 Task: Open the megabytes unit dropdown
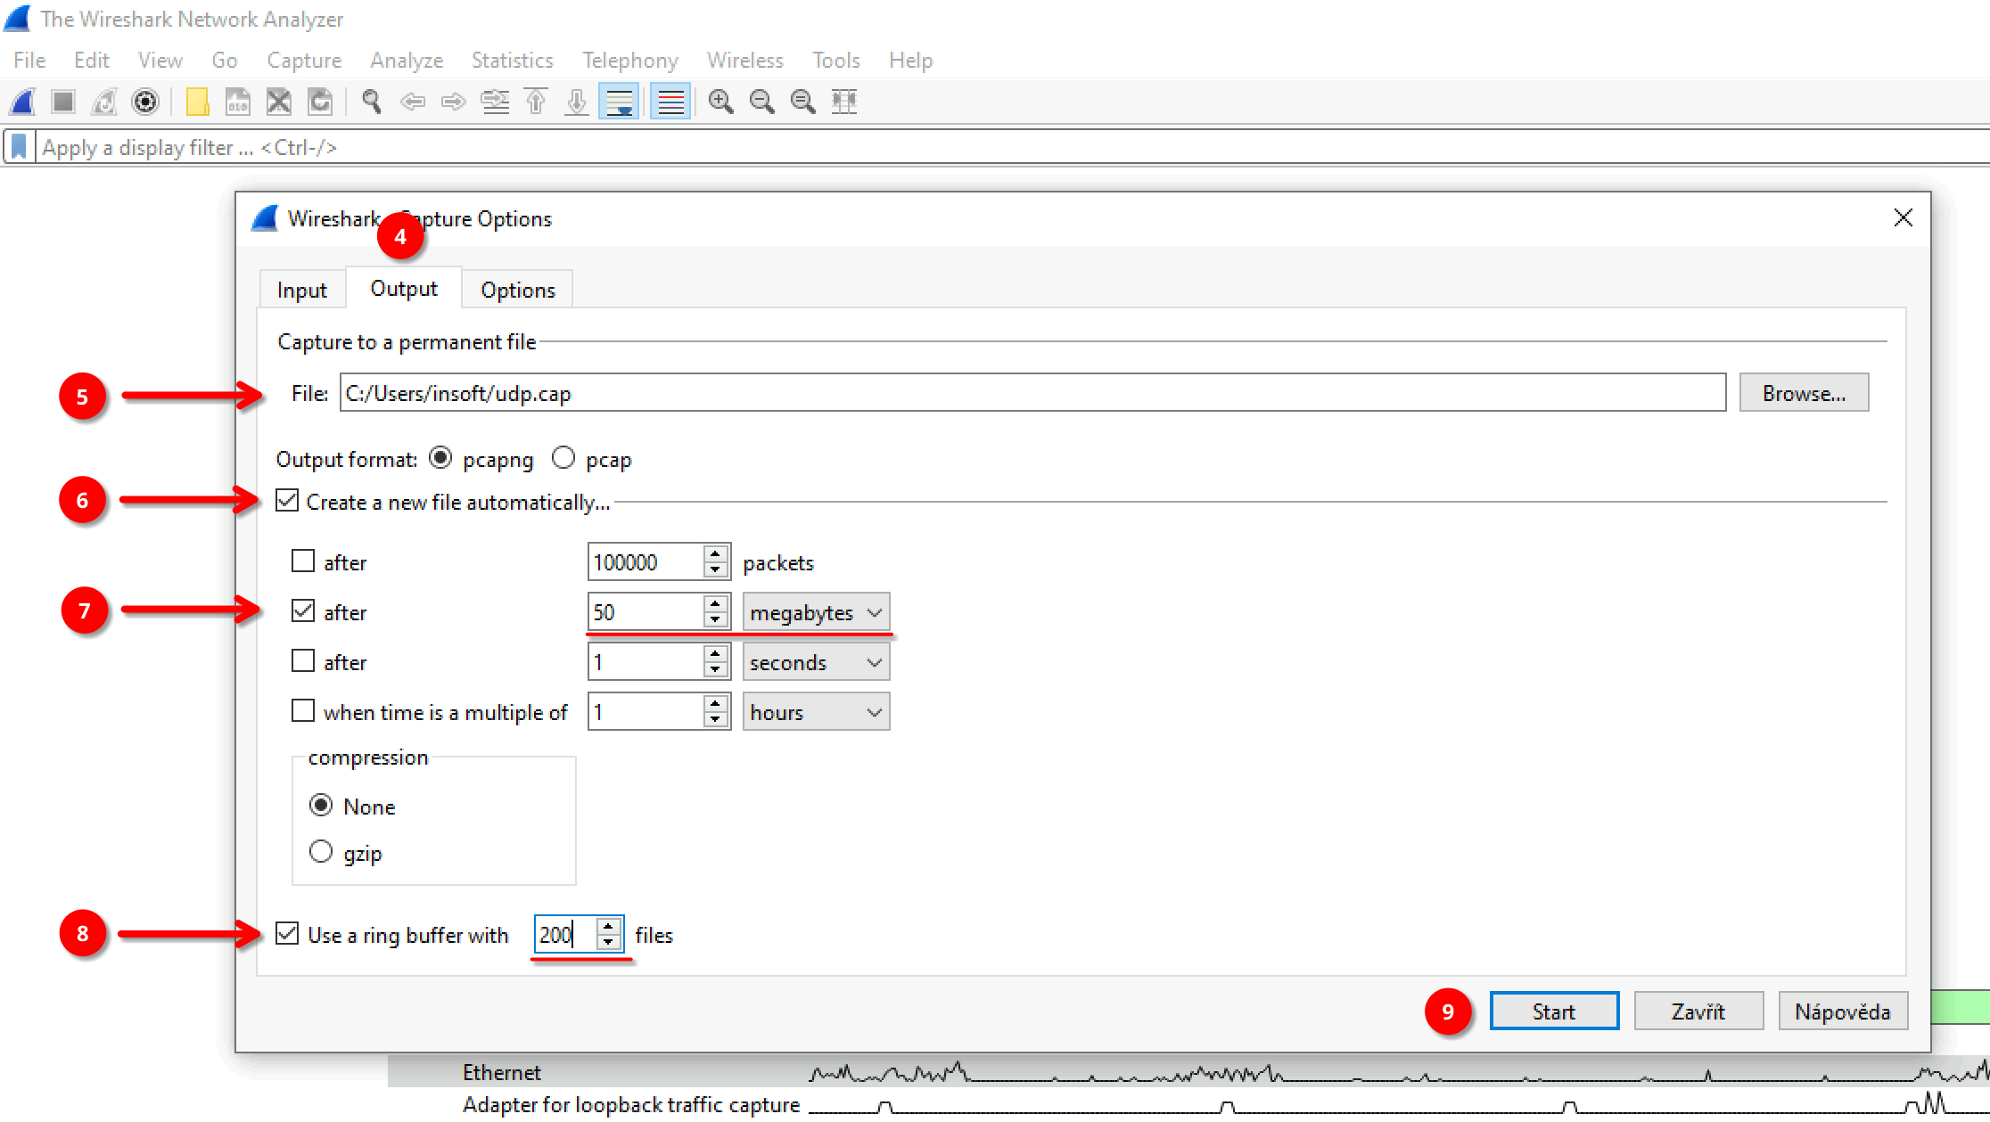pyautogui.click(x=816, y=612)
